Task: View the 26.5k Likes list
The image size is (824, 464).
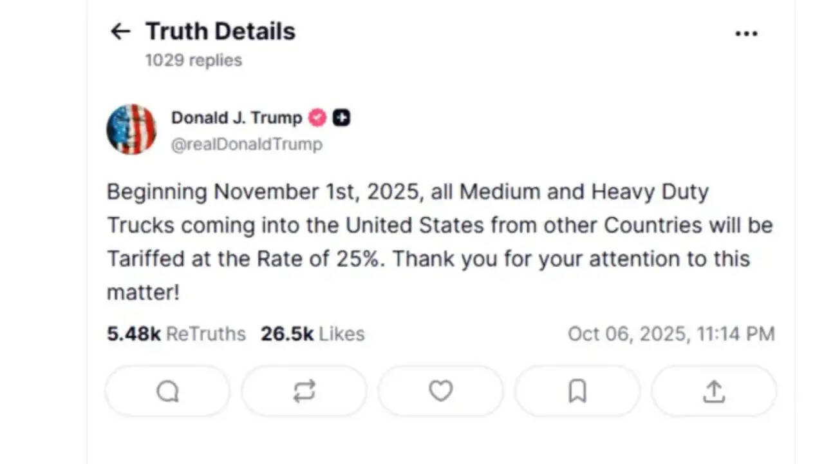Action: click(312, 334)
